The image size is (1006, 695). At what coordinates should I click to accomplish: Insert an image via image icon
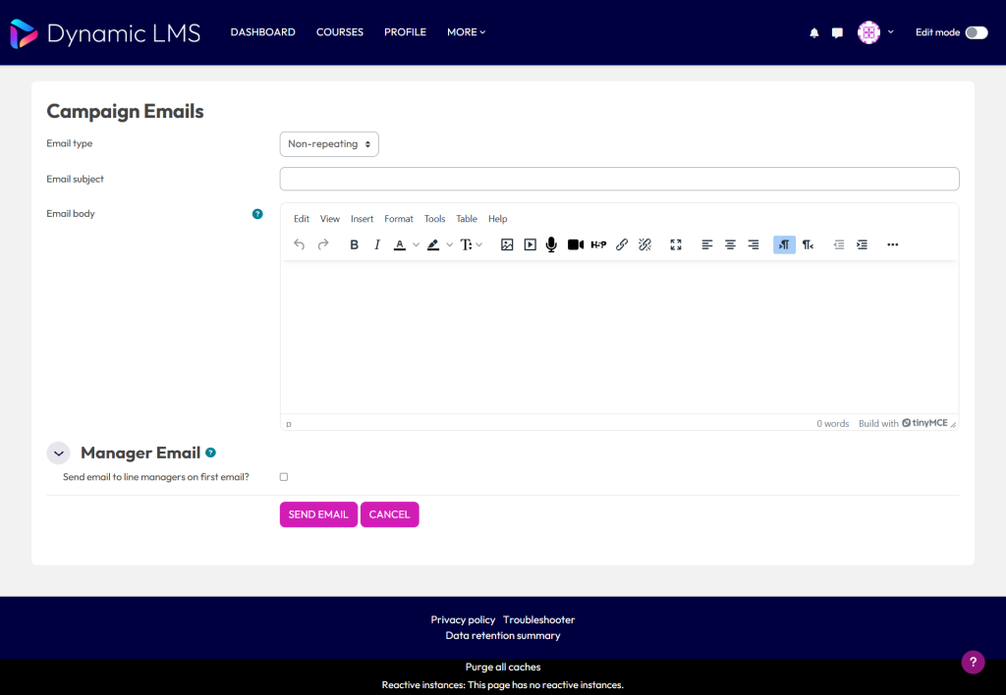[x=507, y=244]
